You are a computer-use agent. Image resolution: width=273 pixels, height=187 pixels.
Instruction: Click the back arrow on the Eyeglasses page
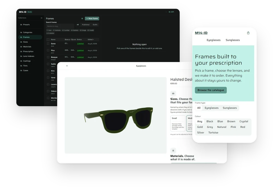67,66
